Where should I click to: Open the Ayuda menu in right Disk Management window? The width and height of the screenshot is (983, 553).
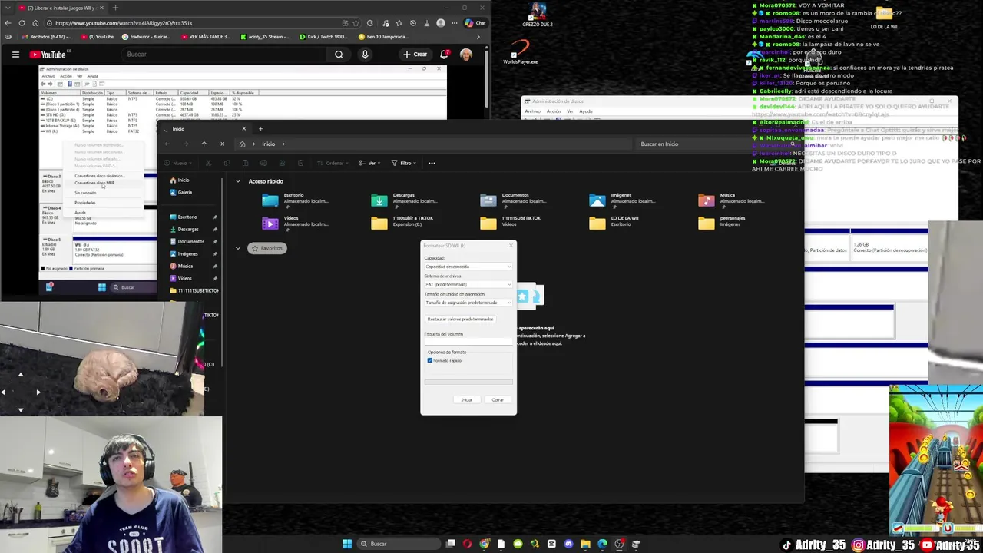(x=586, y=111)
